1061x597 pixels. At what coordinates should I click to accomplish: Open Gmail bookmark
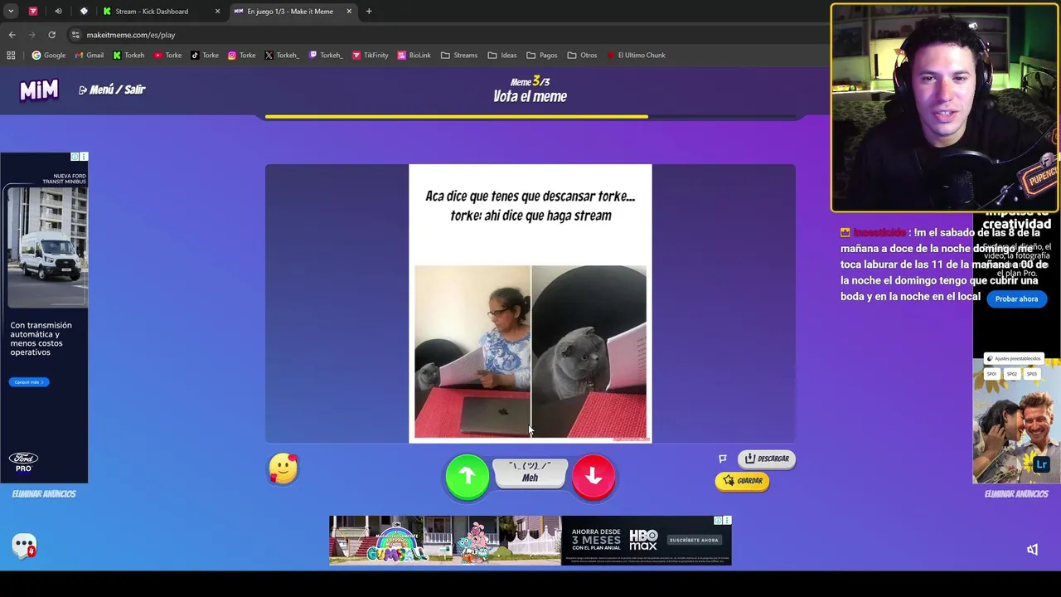tap(89, 56)
